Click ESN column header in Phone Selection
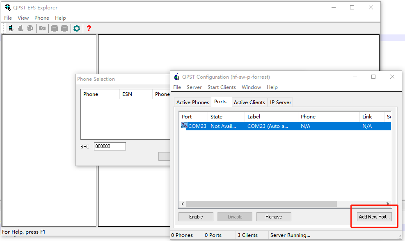The width and height of the screenshot is (405, 241). (136, 94)
